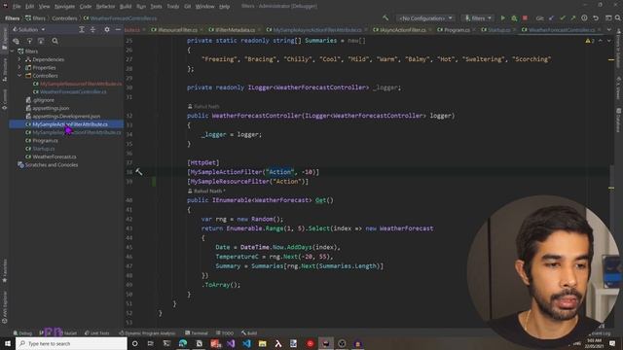Image resolution: width=623 pixels, height=350 pixels.
Task: Click the expand all icon in Solution panel
Action: coord(82,30)
